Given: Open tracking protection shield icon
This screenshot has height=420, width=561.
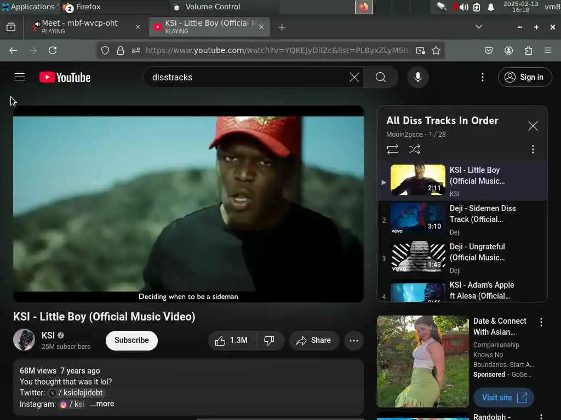Looking at the screenshot, I should coord(105,50).
